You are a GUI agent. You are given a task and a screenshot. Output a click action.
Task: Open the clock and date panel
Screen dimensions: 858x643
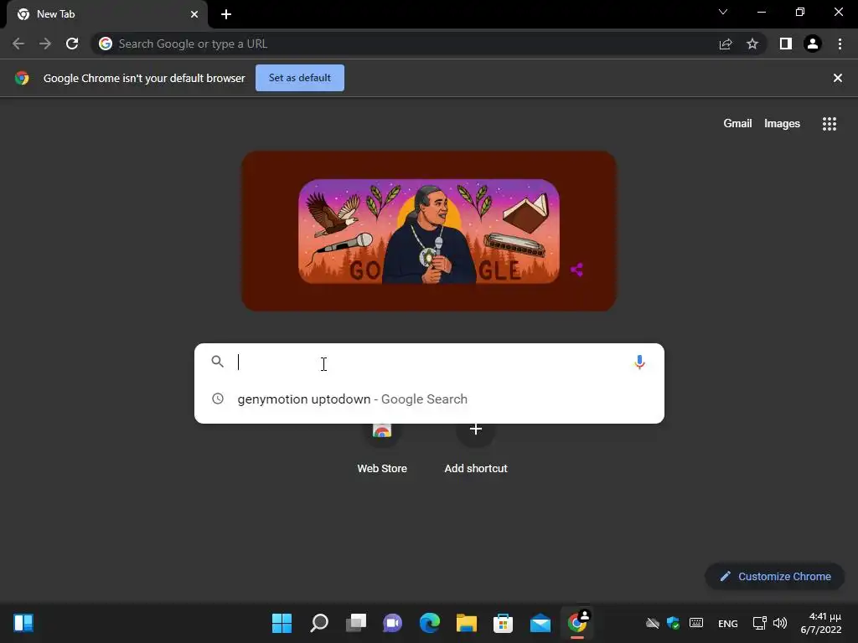[821, 623]
